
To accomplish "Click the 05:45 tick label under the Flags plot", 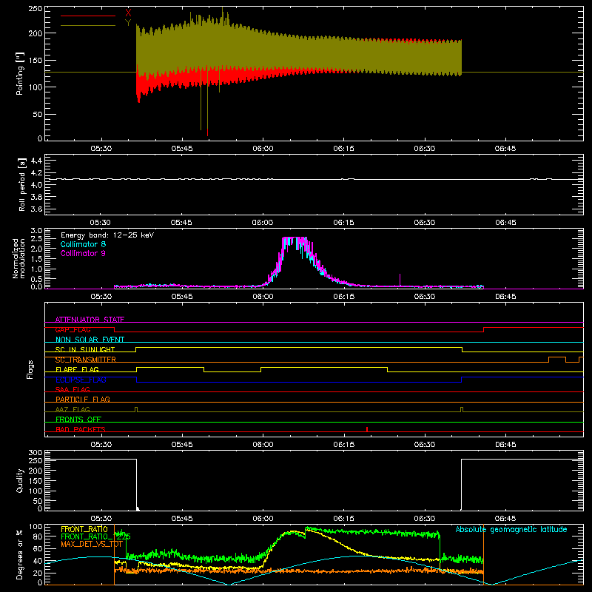I will (182, 445).
